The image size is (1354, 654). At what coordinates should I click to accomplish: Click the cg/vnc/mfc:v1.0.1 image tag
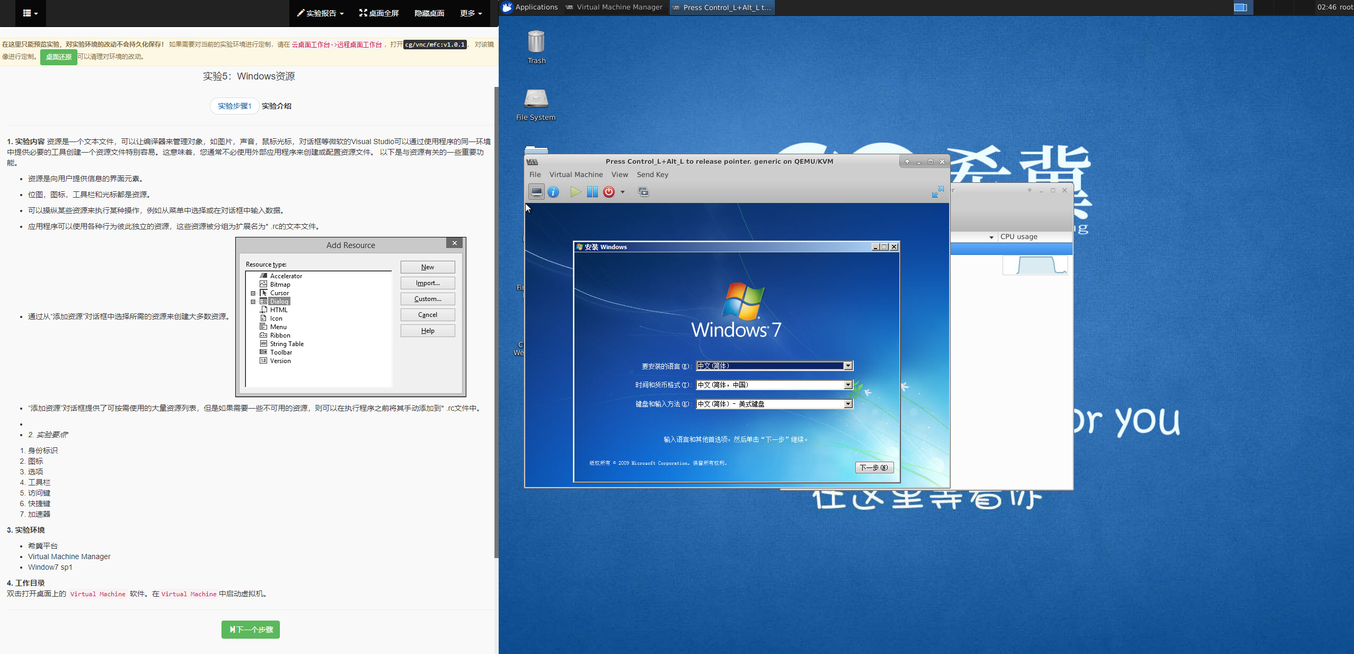tap(435, 45)
